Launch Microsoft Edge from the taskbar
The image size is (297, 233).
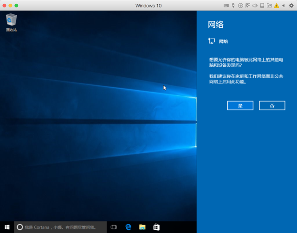(x=128, y=227)
